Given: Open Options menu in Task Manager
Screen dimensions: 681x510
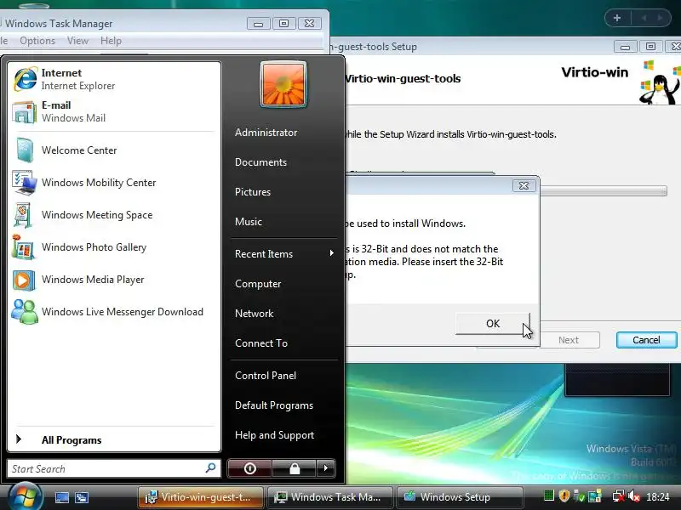Looking at the screenshot, I should [x=37, y=41].
